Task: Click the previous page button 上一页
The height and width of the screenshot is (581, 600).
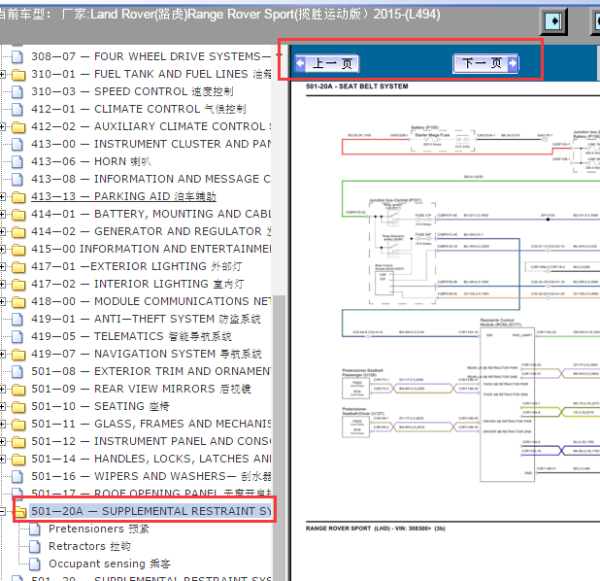Action: 327,63
